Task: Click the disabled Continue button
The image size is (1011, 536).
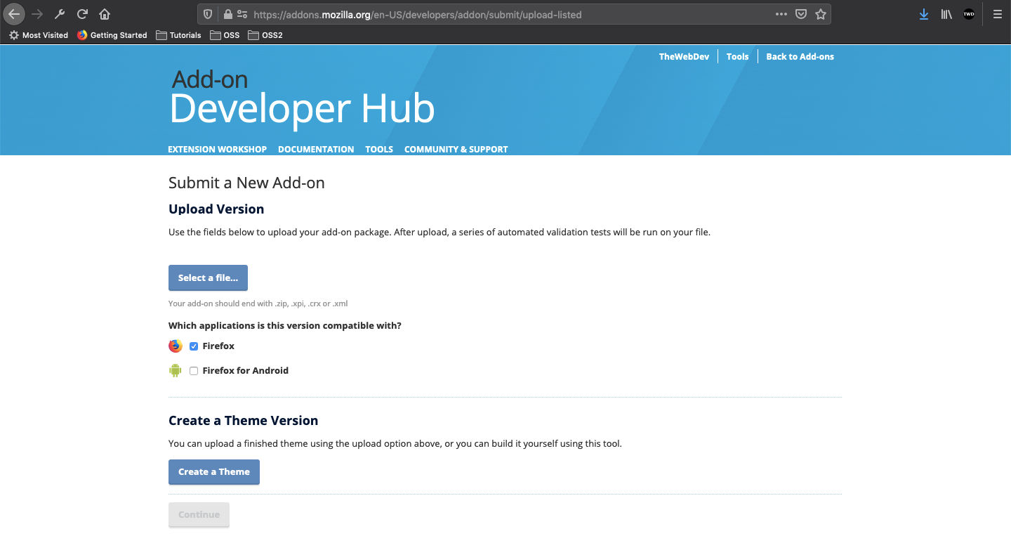Action: [x=199, y=514]
